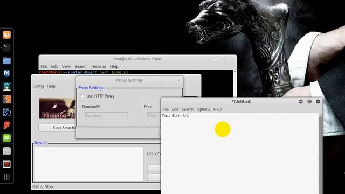Viewport: 345px width, 194px height.
Task: Open Options menu in Untitled editor
Action: 203,109
